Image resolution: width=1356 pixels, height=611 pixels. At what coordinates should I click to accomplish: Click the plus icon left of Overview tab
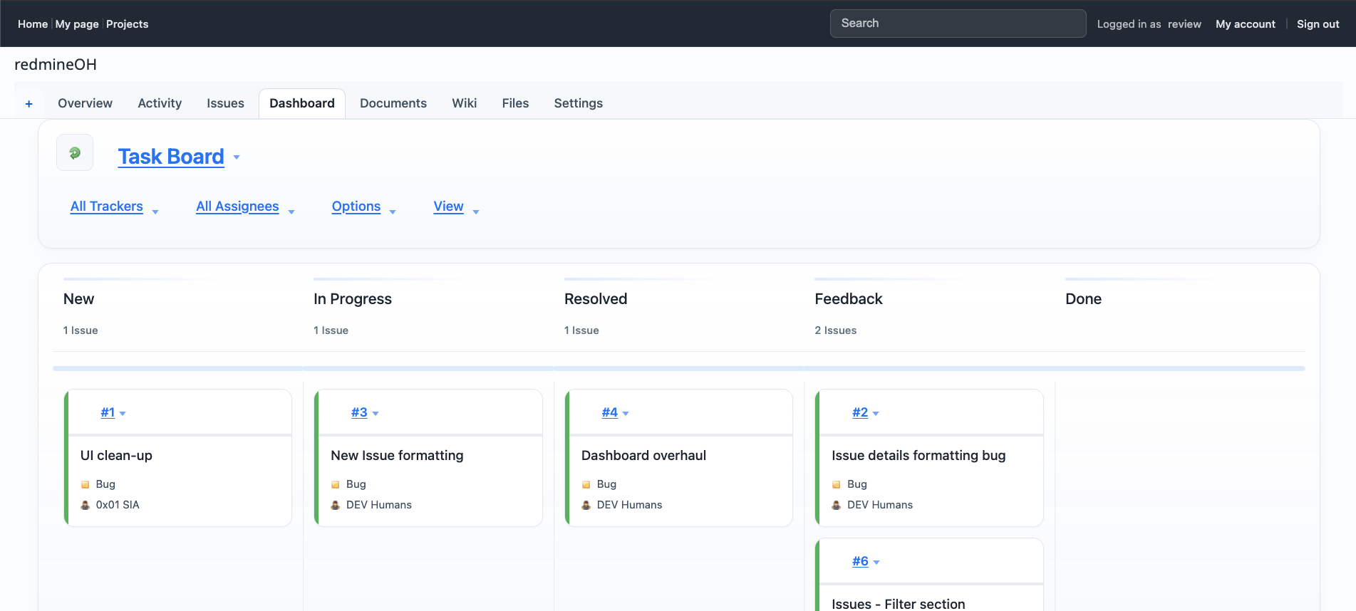click(x=29, y=104)
